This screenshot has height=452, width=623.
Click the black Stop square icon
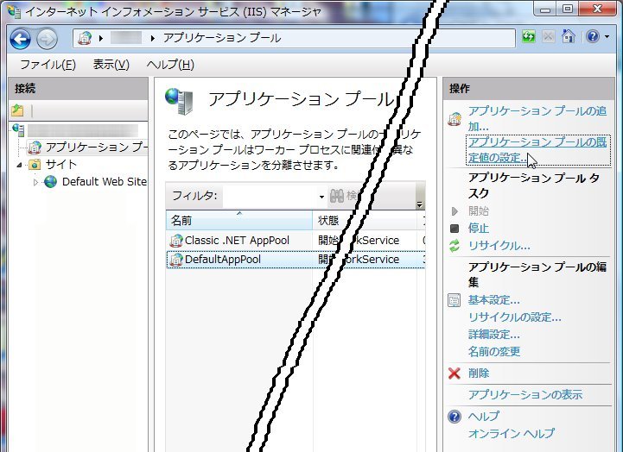(x=455, y=229)
